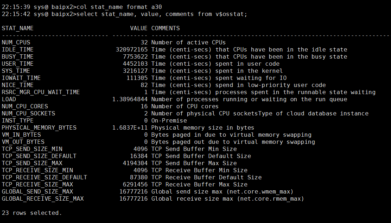Image resolution: width=391 pixels, height=223 pixels.
Task: Click the SYS_TIME stat name
Action: tap(16, 71)
